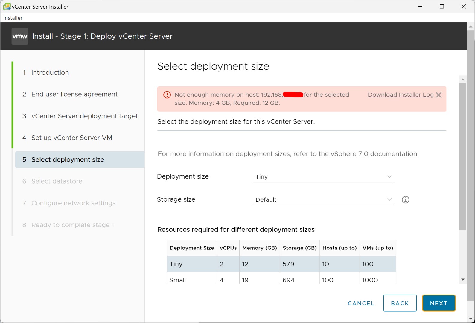Maximize the installer window
The width and height of the screenshot is (475, 323).
point(442,6)
